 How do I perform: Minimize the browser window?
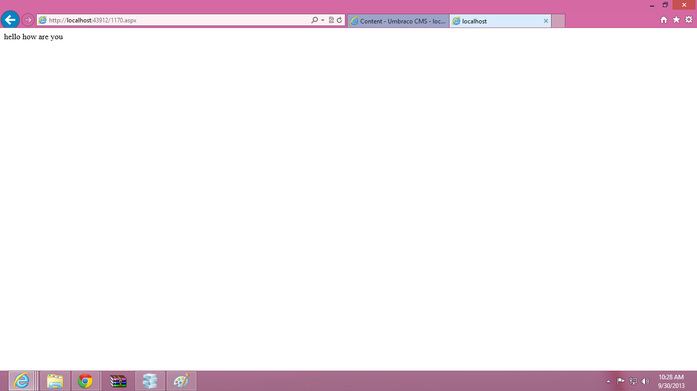(652, 5)
